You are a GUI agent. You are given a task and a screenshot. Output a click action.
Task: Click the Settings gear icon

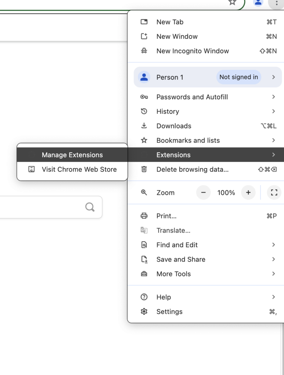coord(144,311)
